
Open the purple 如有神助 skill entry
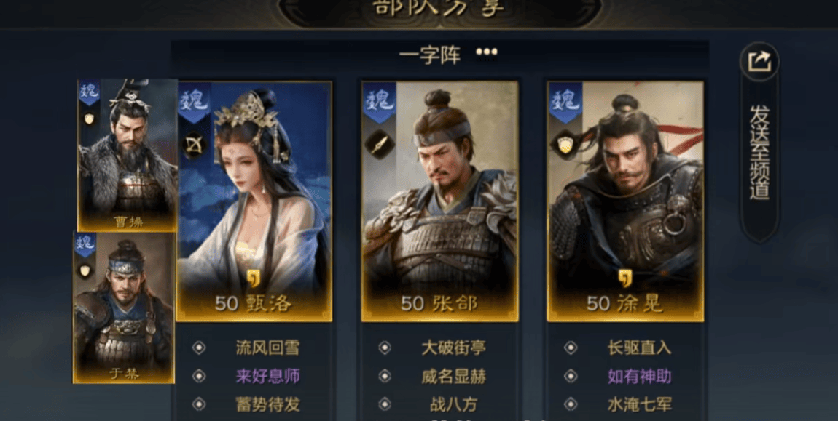pos(639,376)
